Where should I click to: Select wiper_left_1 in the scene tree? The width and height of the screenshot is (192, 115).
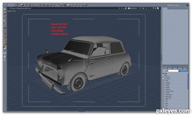(x=169, y=98)
